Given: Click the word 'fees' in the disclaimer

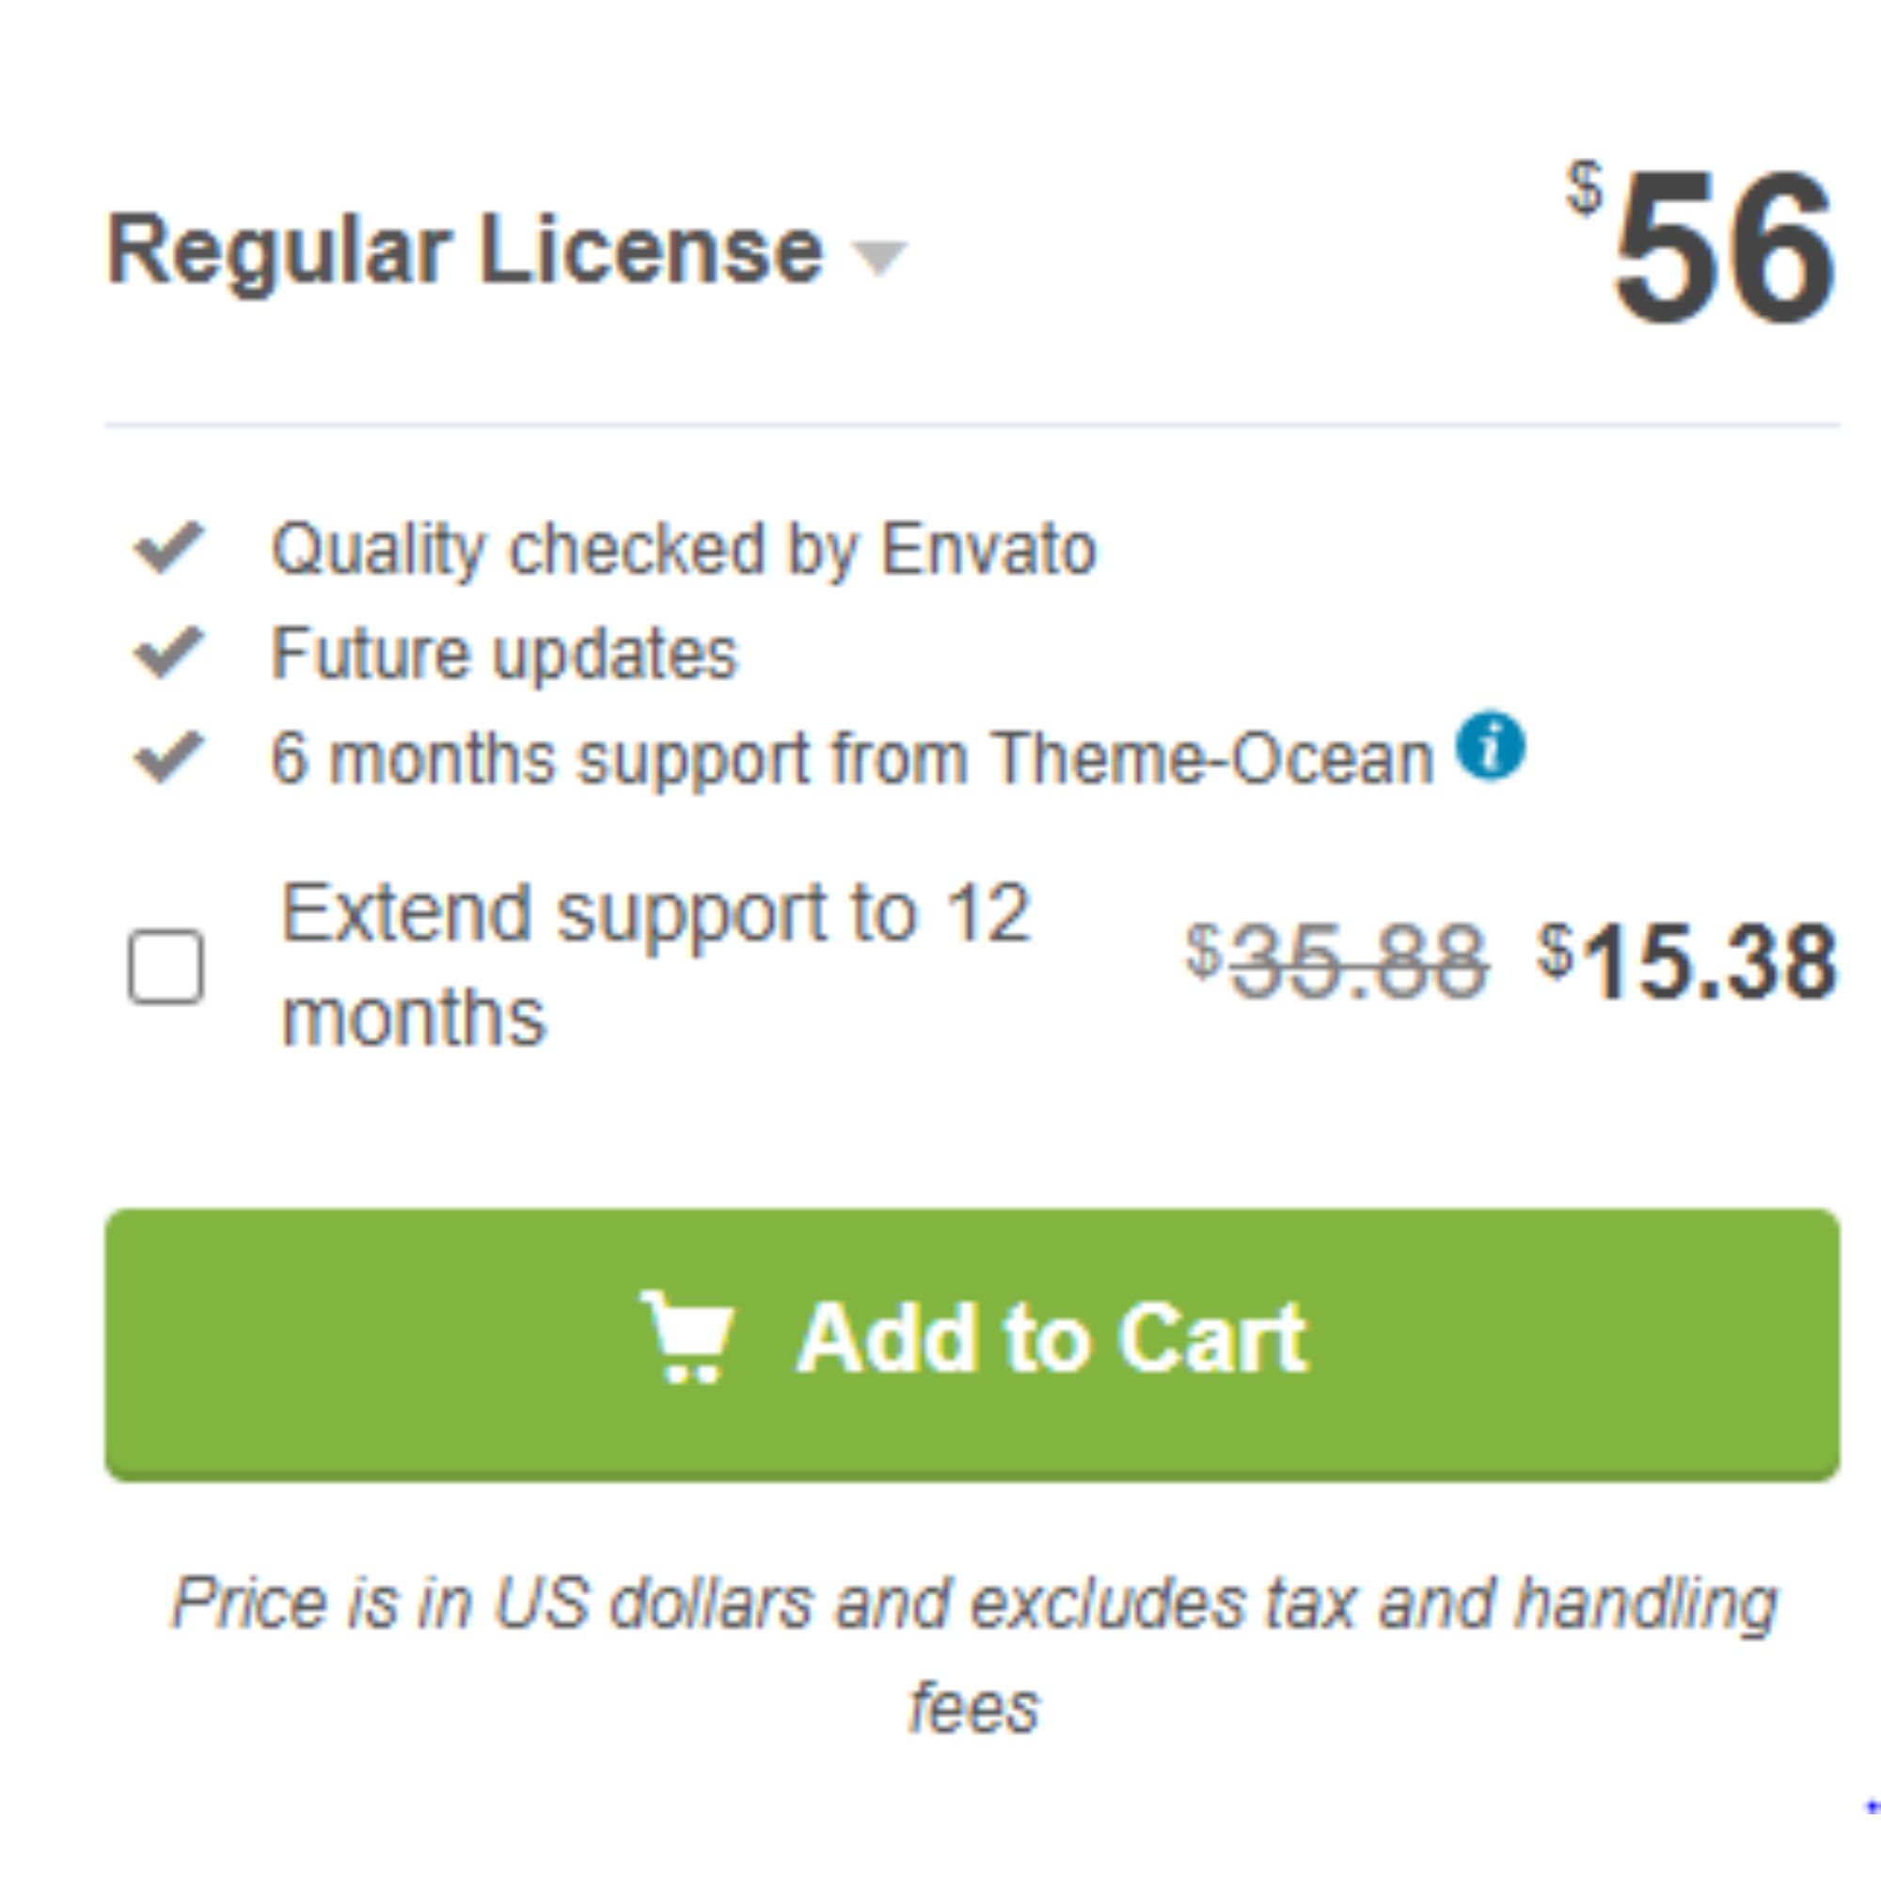Looking at the screenshot, I should click(x=973, y=1708).
